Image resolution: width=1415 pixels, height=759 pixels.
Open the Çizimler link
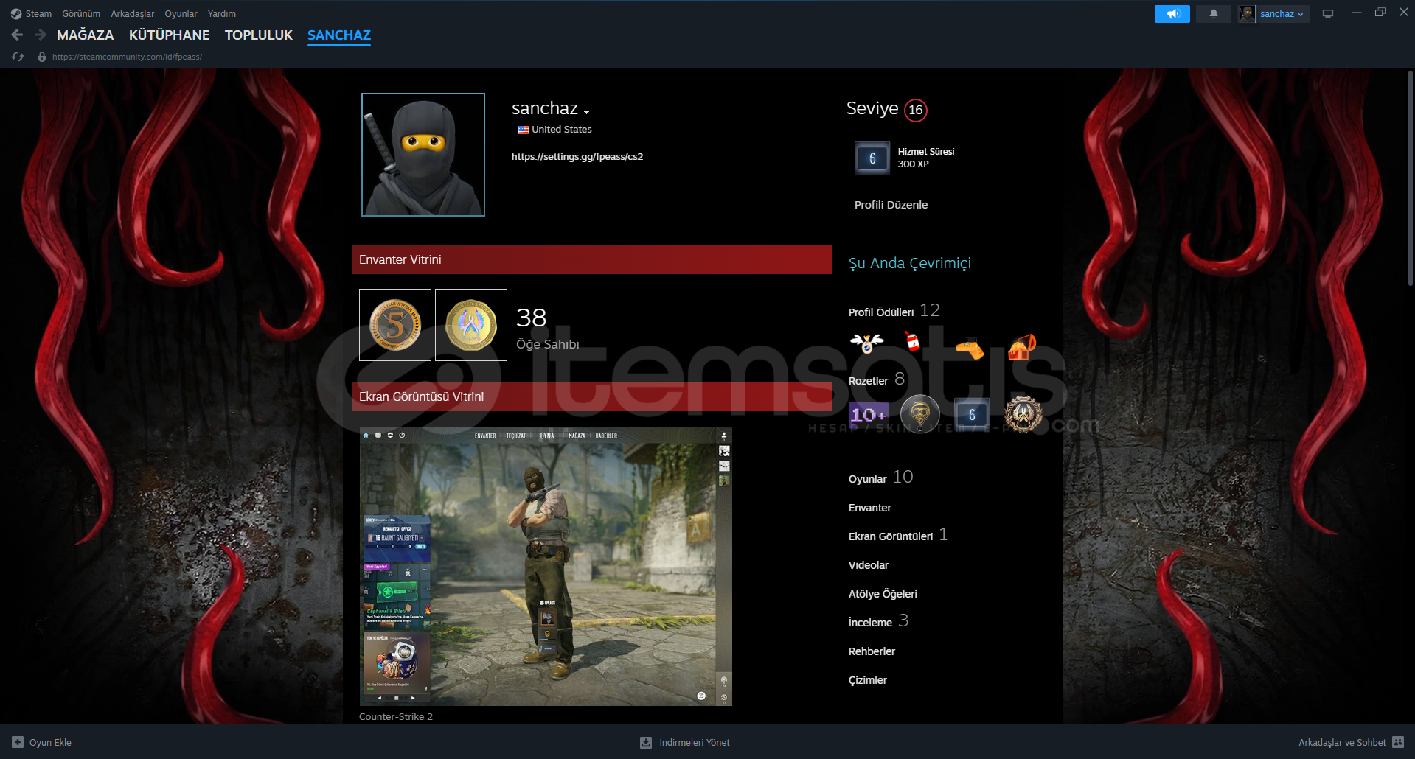point(868,680)
